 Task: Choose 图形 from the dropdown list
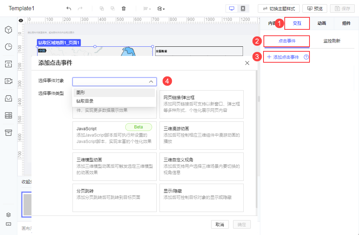(114, 92)
